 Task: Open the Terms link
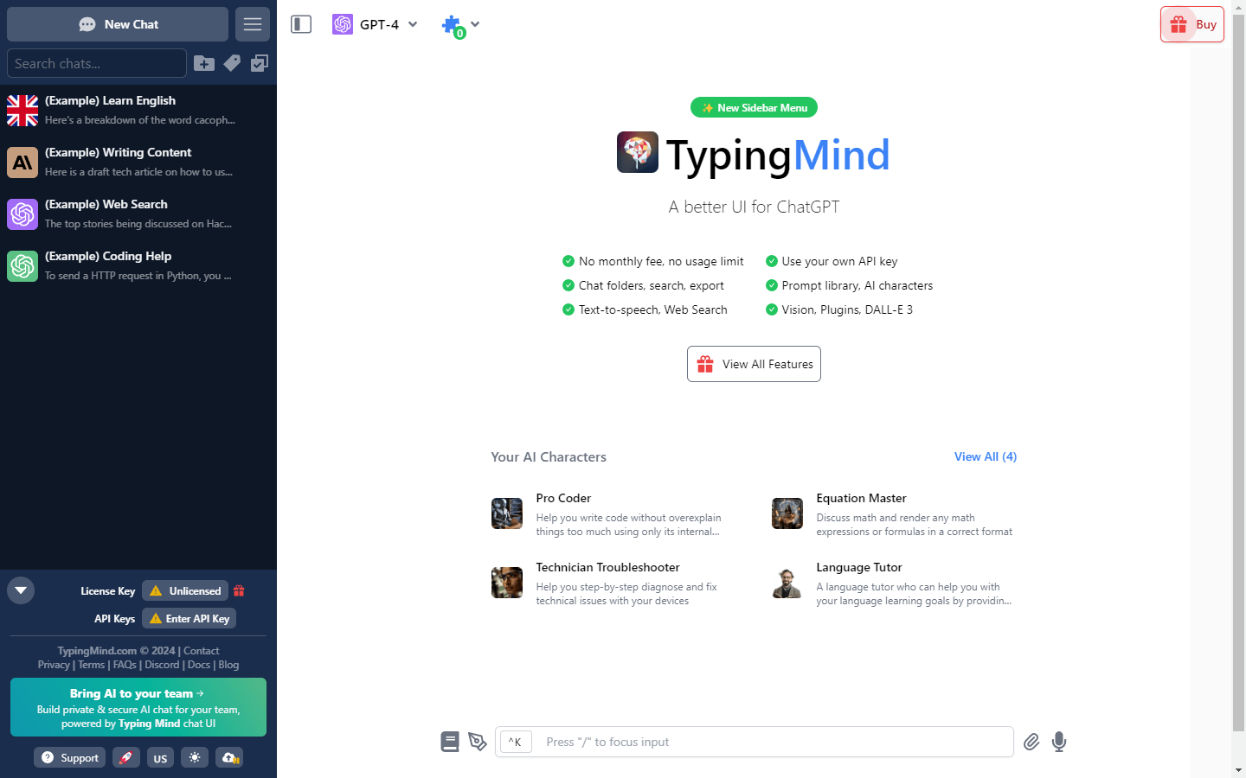pos(91,665)
